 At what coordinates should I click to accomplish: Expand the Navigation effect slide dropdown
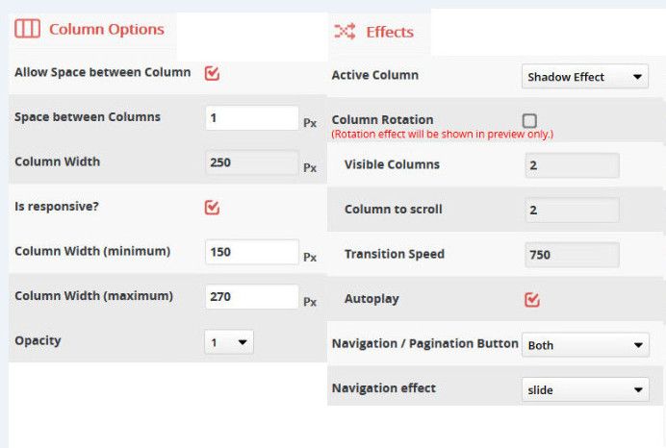(x=585, y=389)
